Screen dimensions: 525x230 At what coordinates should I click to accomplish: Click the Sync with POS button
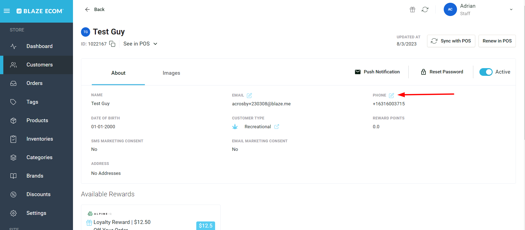click(x=451, y=41)
